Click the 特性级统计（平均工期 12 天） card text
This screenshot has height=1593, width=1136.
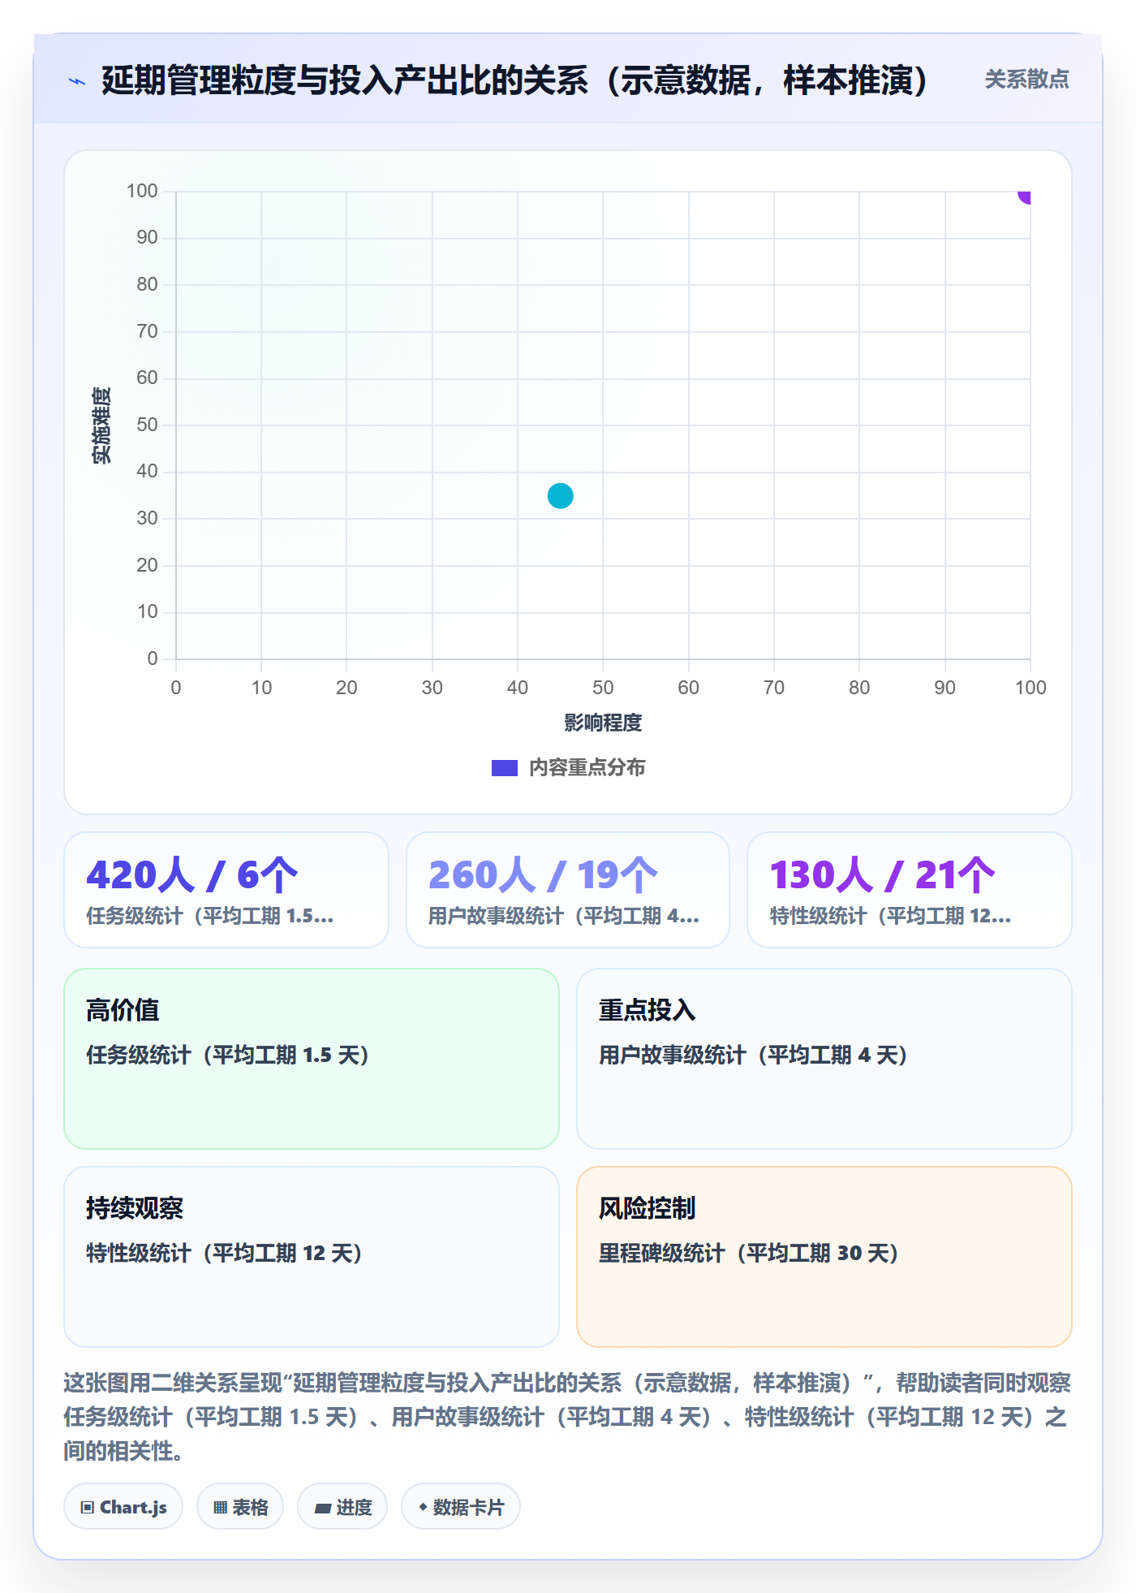pyautogui.click(x=225, y=1253)
